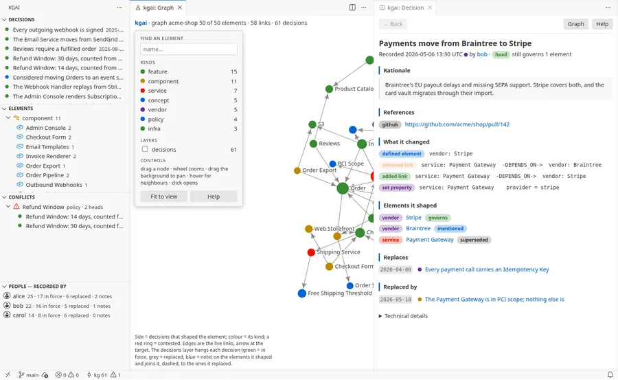Image resolution: width=618 pixels, height=380 pixels.
Task: Open the Stripe vendor link
Action: pyautogui.click(x=413, y=218)
